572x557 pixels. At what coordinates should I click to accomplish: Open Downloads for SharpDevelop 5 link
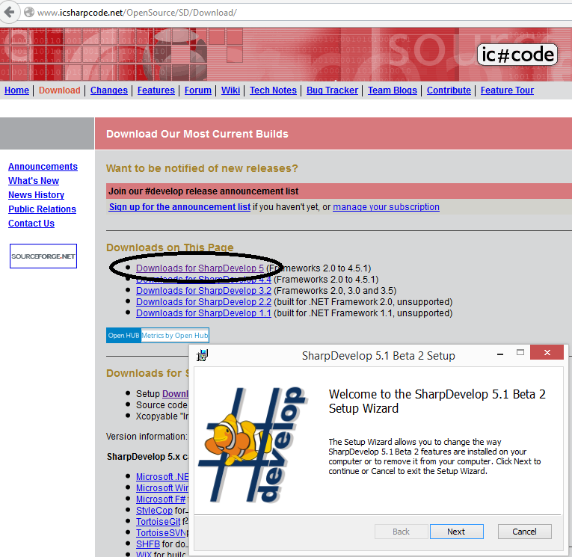(x=200, y=268)
